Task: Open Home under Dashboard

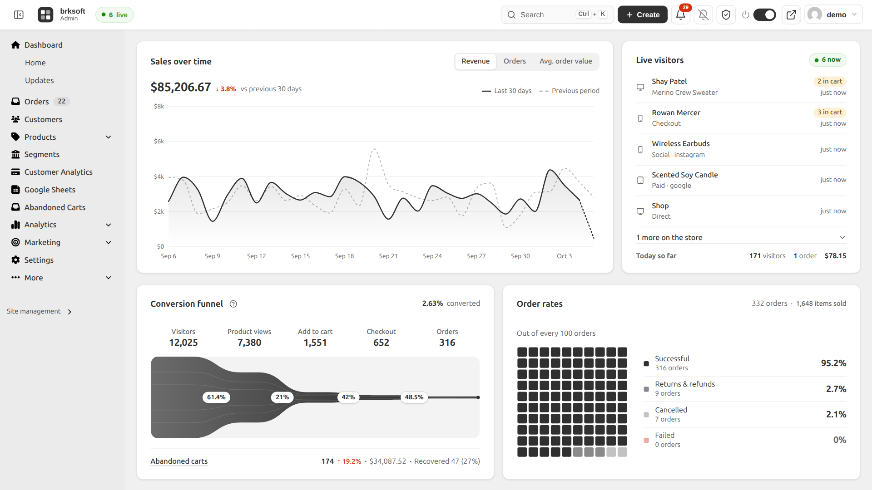Action: pos(35,63)
